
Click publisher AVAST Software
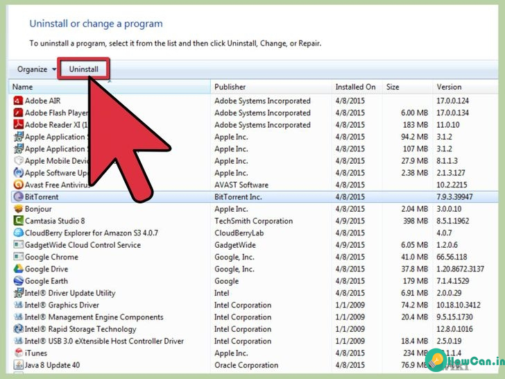pyautogui.click(x=241, y=185)
